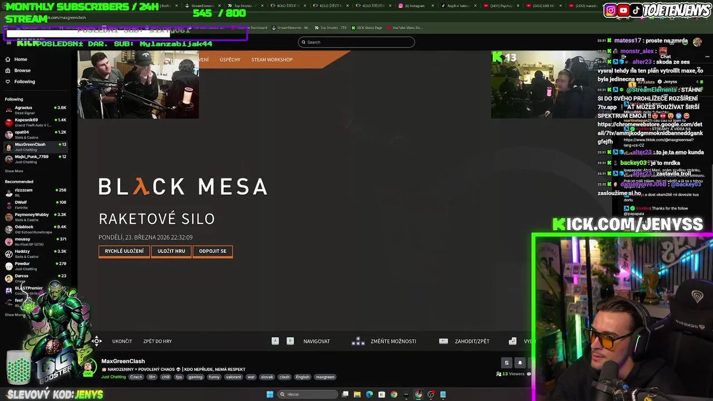Click the funny tag

214,377
